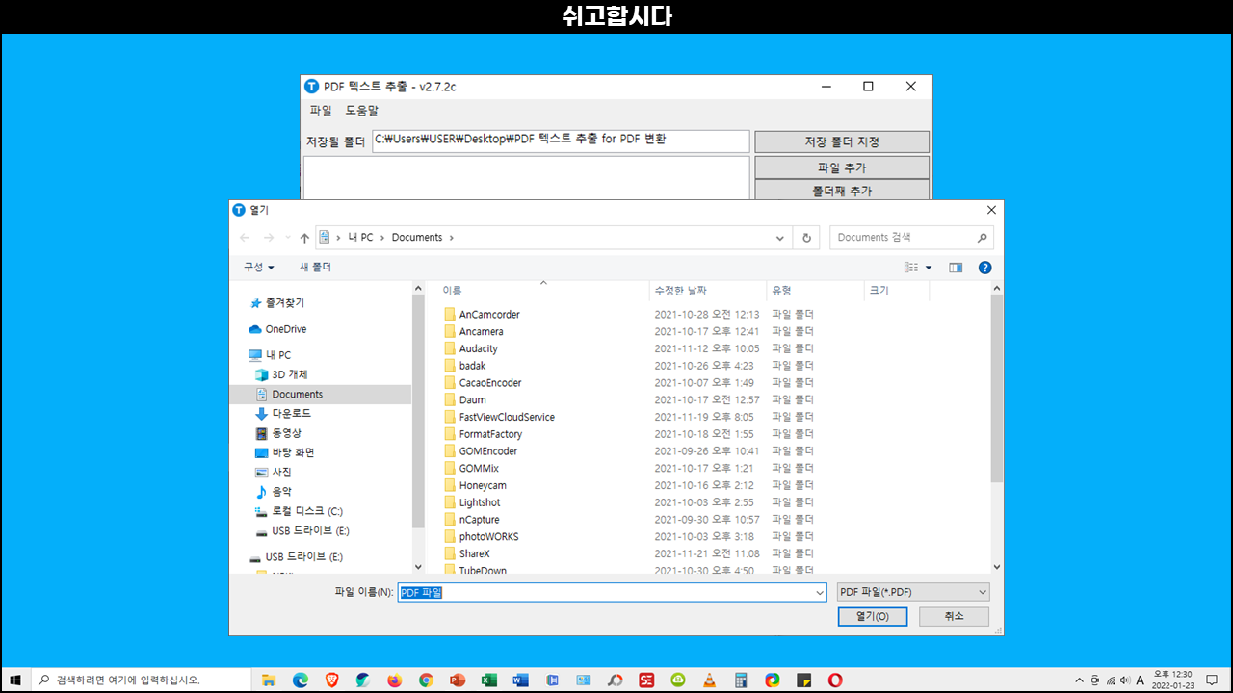Click in the Documents 검색 field
Screen dimensions: 1233x693
click(x=911, y=238)
